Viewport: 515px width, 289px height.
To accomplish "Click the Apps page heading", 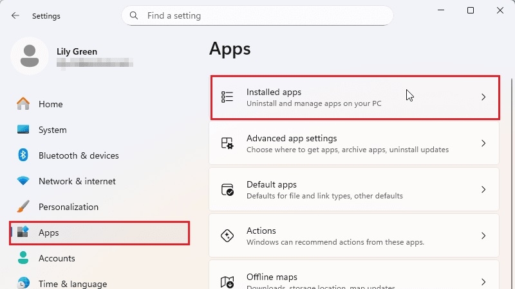I will pyautogui.click(x=230, y=49).
